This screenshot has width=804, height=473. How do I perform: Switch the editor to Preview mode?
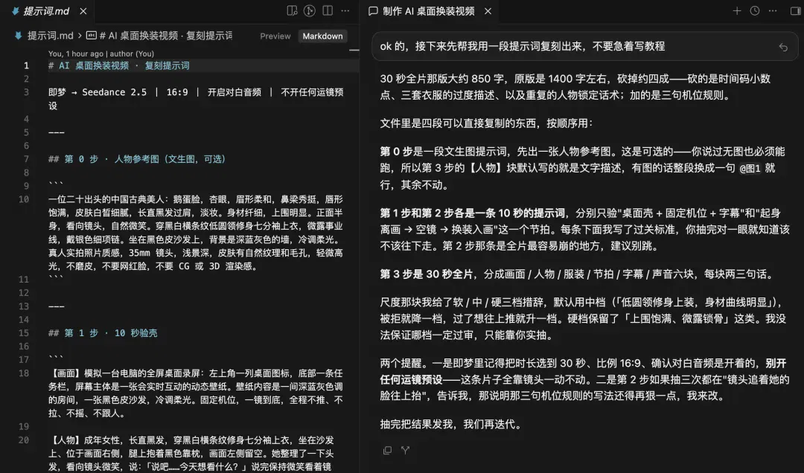click(275, 36)
